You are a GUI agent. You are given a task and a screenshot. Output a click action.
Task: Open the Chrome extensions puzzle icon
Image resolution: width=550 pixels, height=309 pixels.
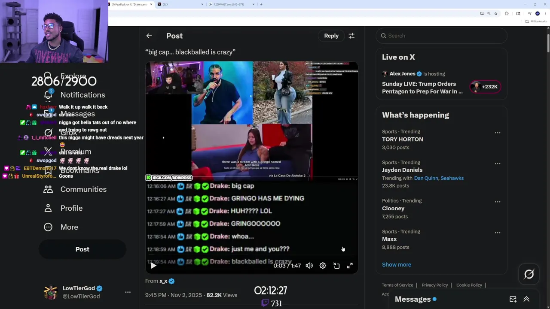point(507,13)
